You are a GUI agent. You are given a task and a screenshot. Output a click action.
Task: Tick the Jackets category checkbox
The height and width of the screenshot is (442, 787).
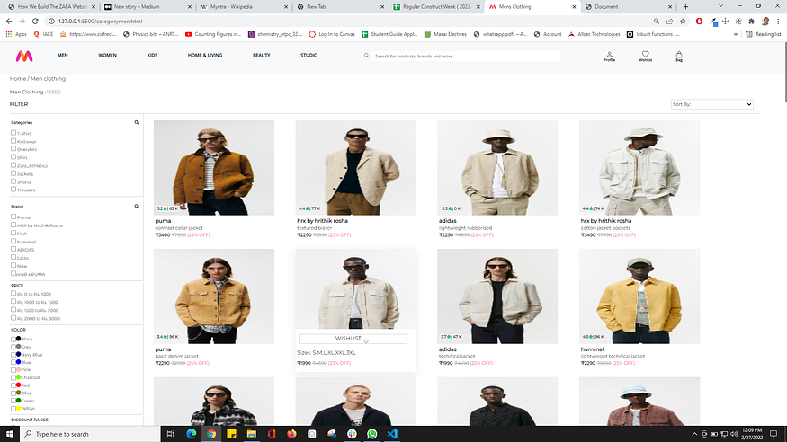(13, 173)
